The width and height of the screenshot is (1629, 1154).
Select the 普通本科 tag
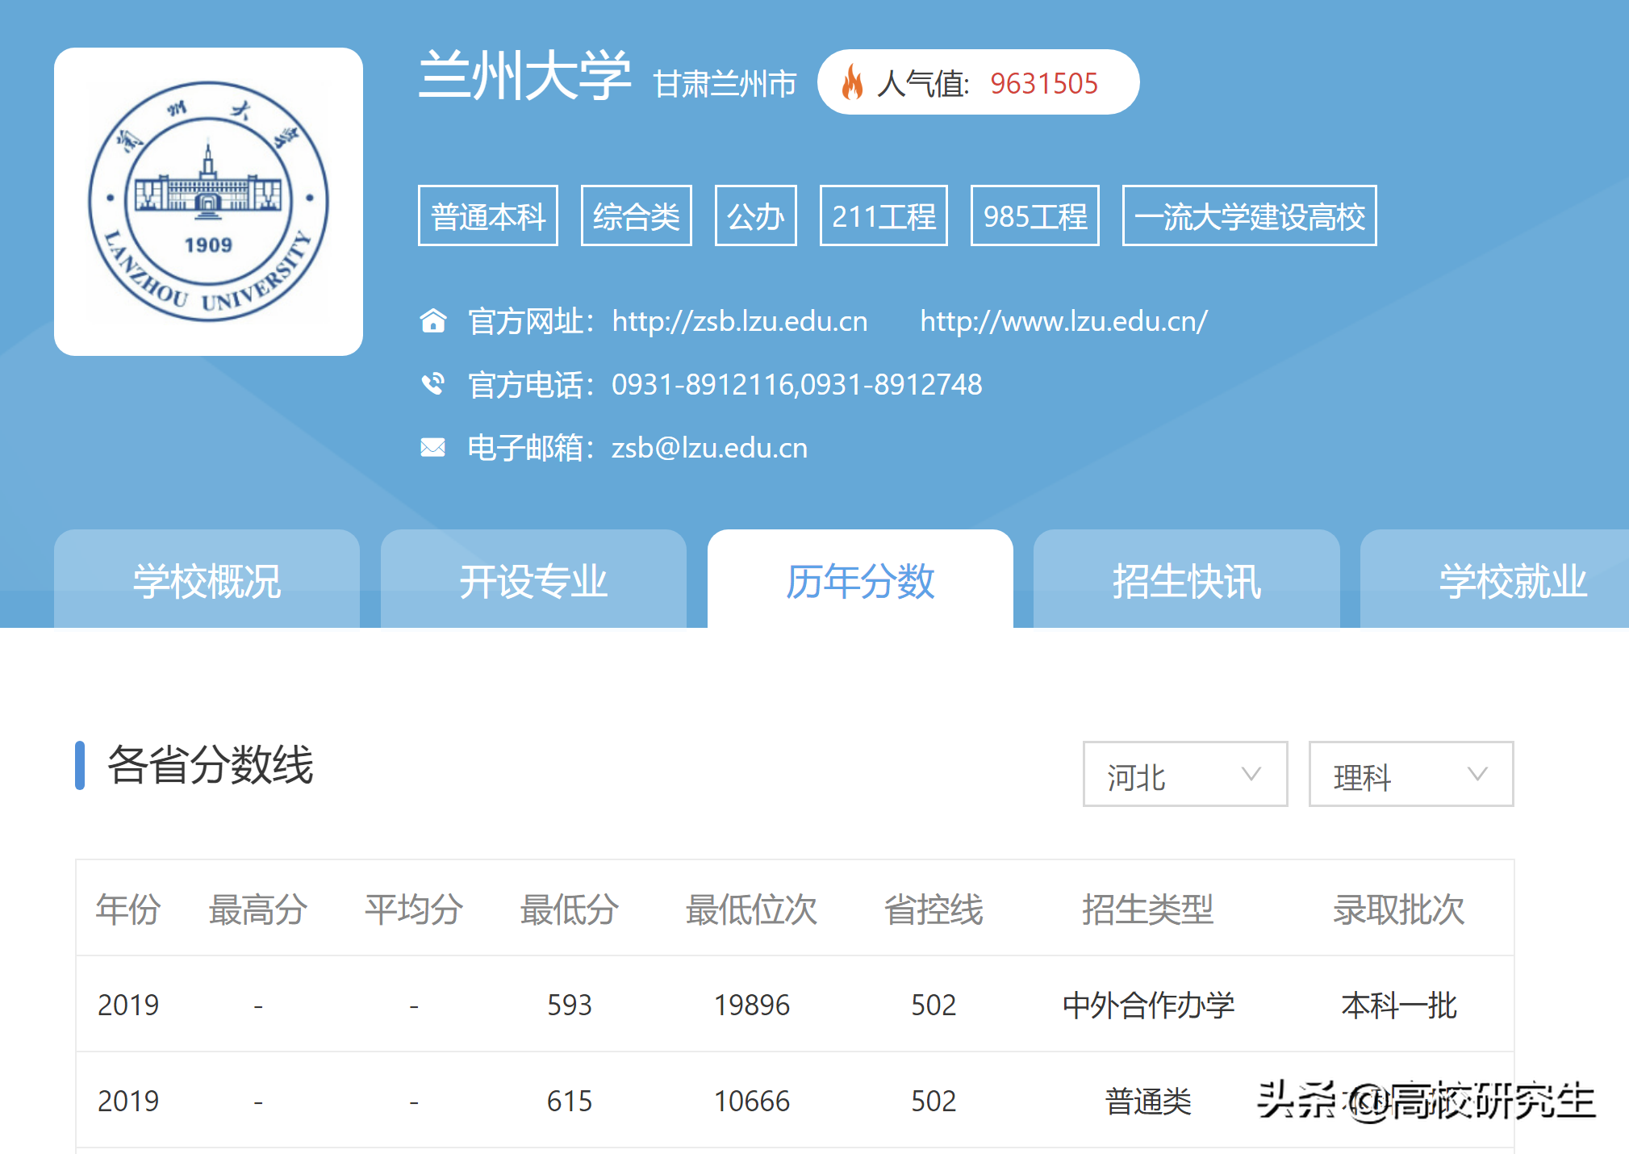pyautogui.click(x=487, y=215)
